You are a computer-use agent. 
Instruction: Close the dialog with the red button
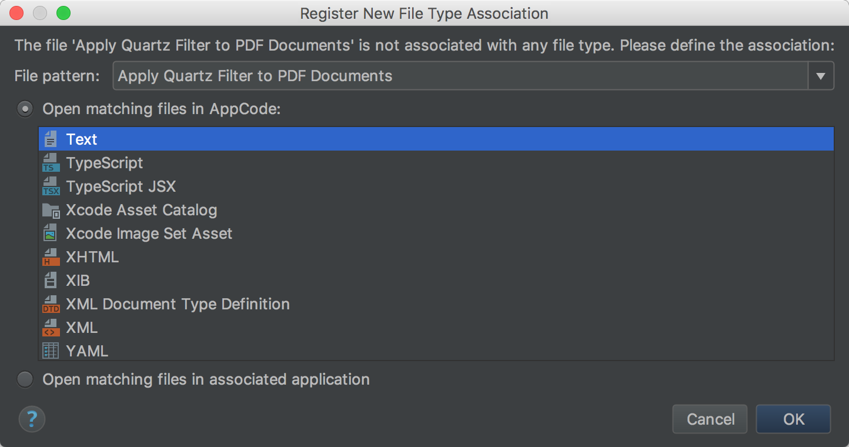(x=16, y=13)
